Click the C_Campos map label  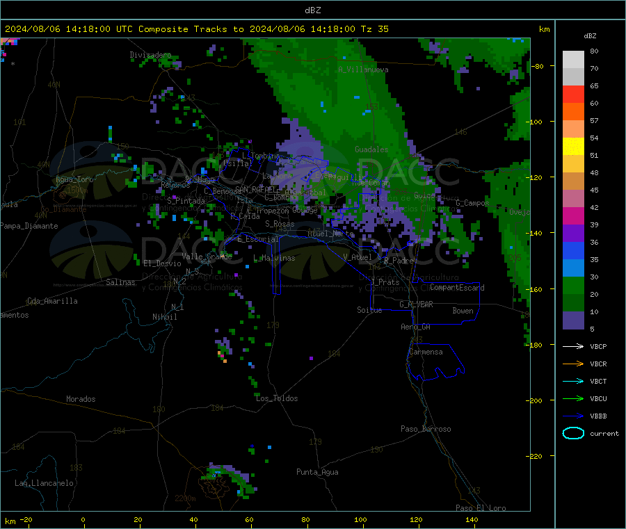[472, 203]
